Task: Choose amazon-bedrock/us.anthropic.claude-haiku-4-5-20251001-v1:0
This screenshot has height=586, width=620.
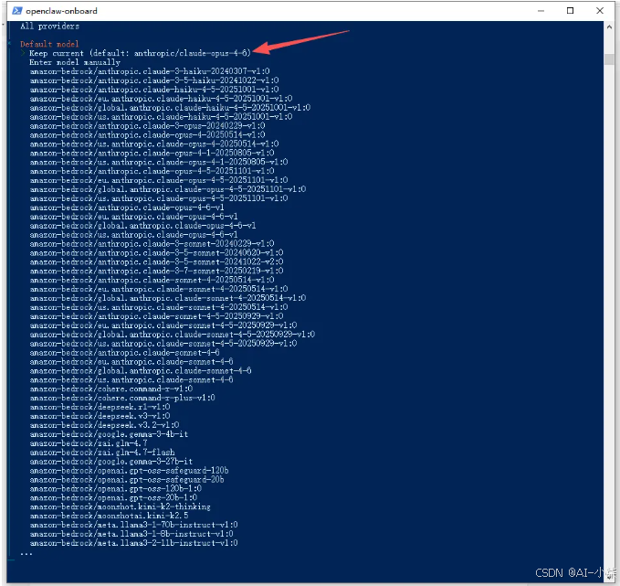Action: tap(162, 117)
